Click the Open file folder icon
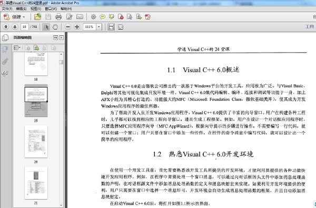This screenshot has height=208, width=316. coord(38,17)
